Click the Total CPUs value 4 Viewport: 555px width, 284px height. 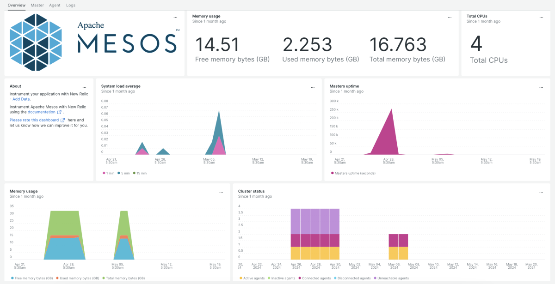pos(476,45)
